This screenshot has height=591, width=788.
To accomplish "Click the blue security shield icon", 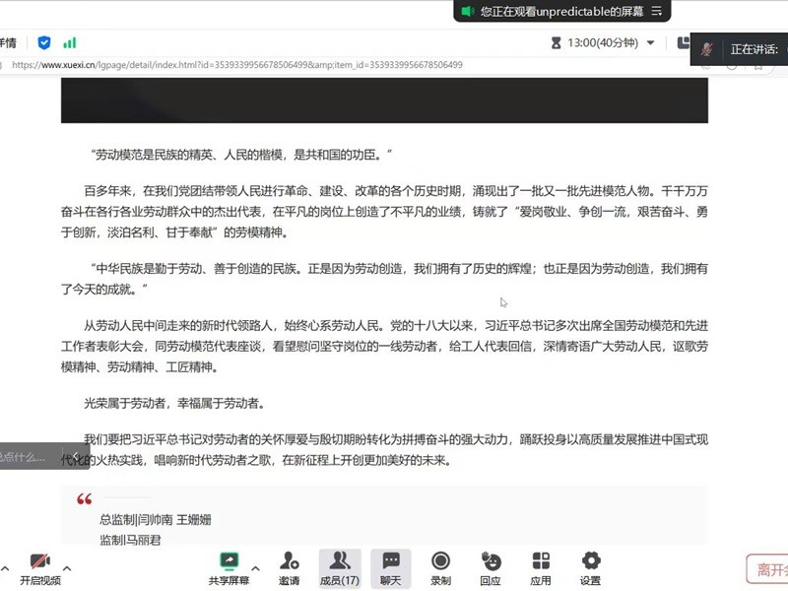I will [44, 42].
